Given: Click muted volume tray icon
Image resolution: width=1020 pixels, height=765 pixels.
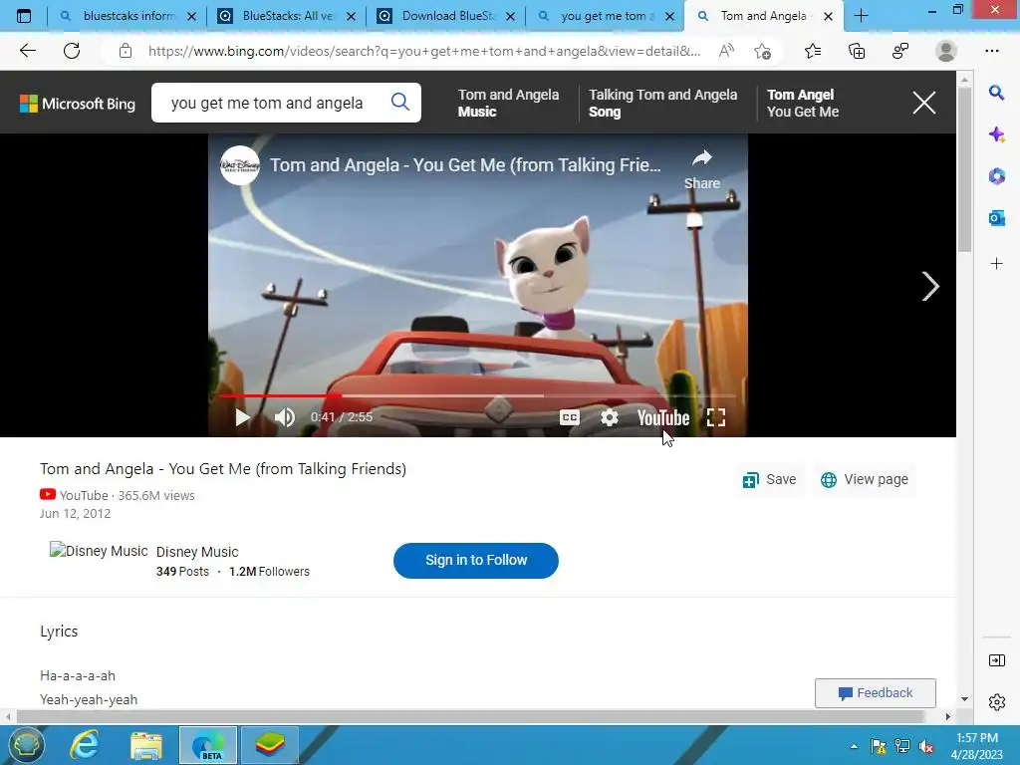Looking at the screenshot, I should [x=926, y=746].
